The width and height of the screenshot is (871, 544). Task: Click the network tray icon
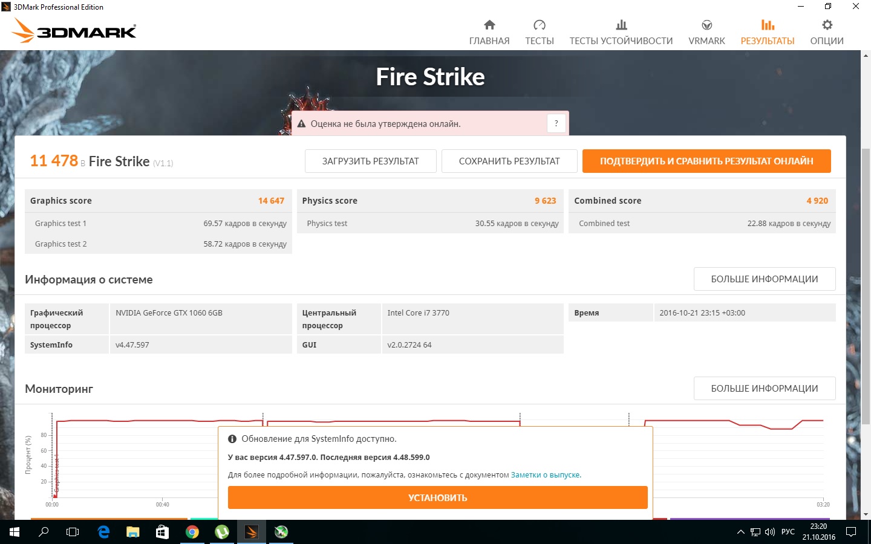coord(755,532)
